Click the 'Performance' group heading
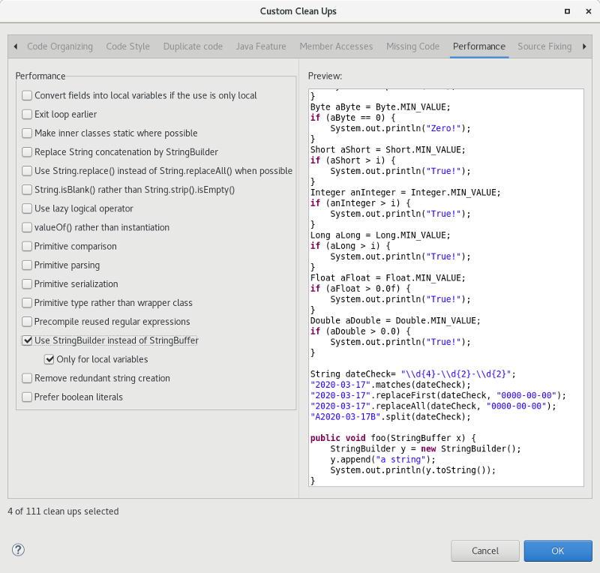600x573 pixels. [x=40, y=76]
